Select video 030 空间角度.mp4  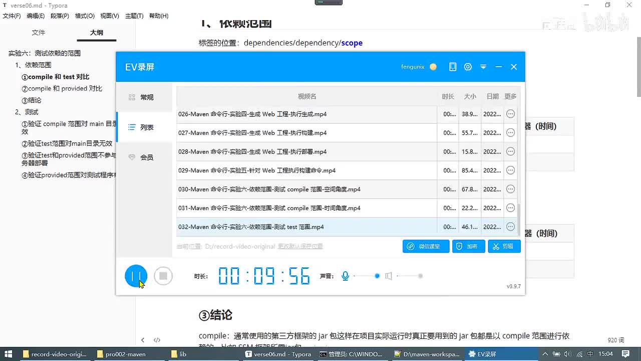point(347,189)
